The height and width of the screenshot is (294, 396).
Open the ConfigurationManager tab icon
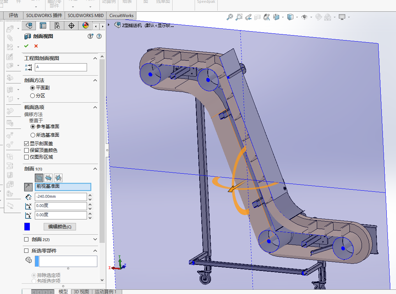coord(57,25)
